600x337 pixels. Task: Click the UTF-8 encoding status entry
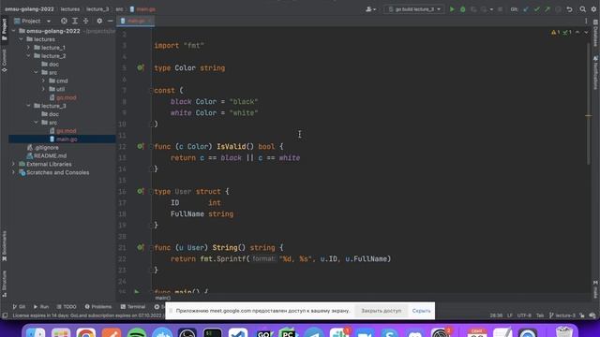[524, 315]
